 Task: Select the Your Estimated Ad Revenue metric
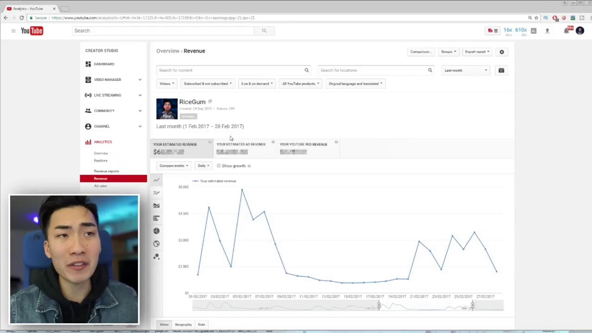tap(245, 148)
